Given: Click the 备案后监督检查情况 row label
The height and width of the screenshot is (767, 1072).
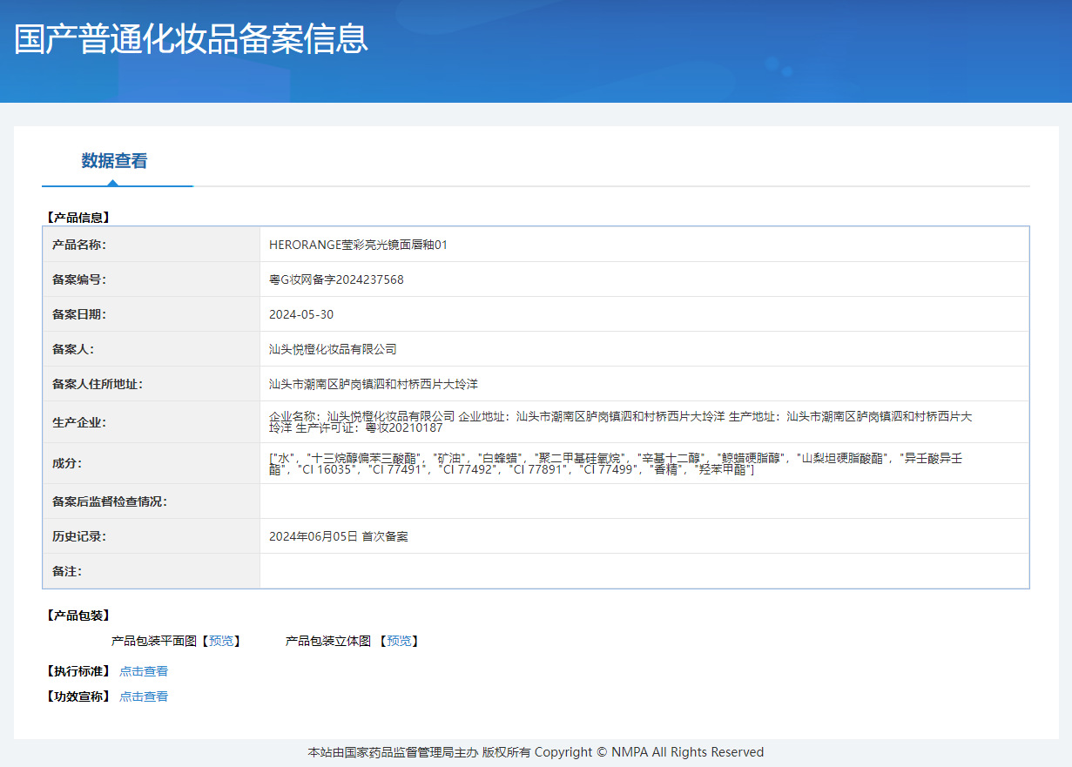Looking at the screenshot, I should (109, 501).
